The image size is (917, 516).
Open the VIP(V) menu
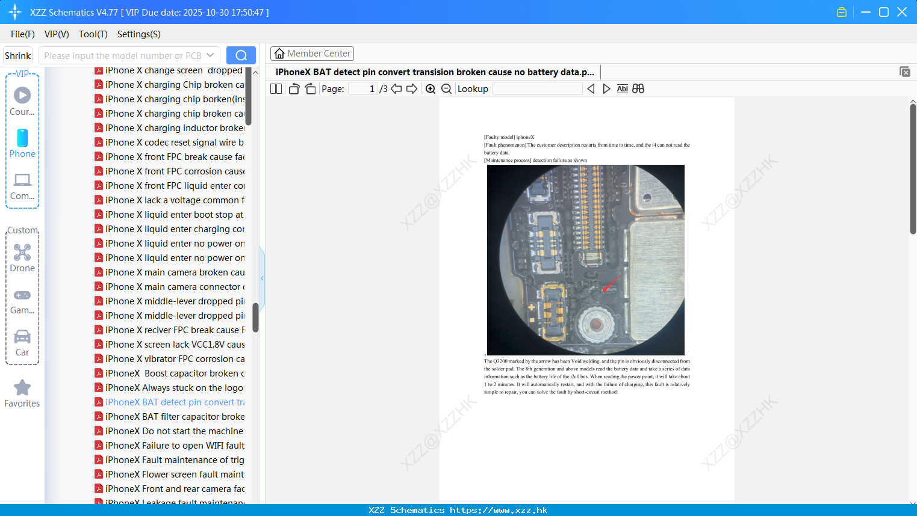[x=57, y=34]
